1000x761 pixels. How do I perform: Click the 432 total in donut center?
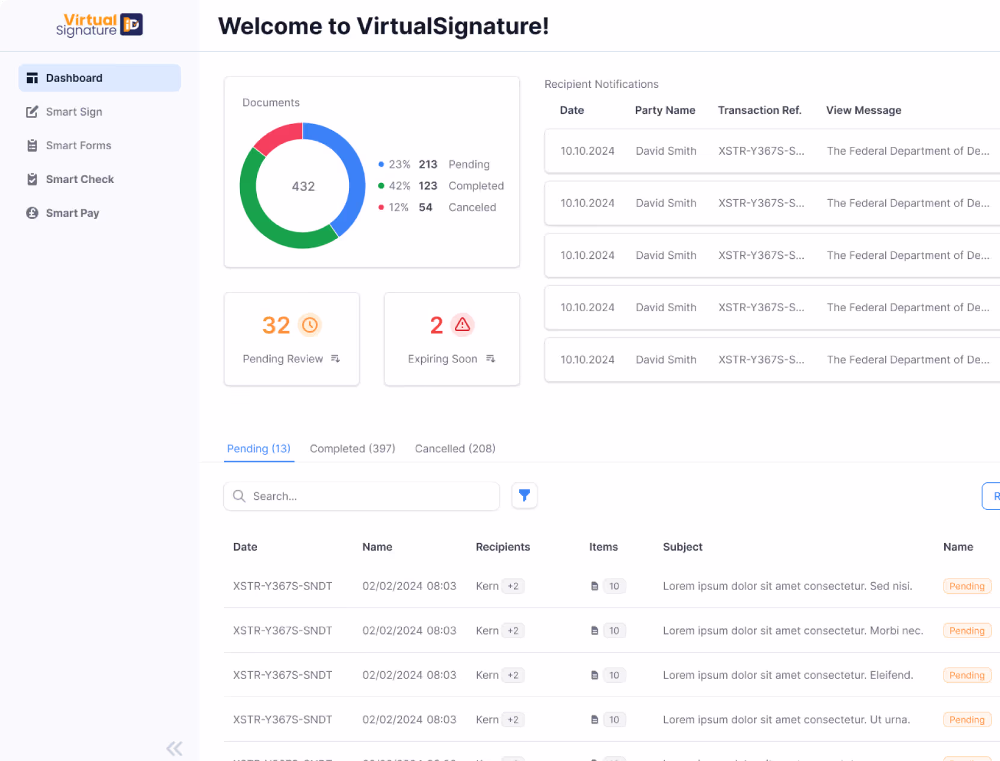click(x=303, y=187)
